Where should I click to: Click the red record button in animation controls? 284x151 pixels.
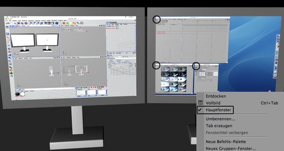coord(92,87)
